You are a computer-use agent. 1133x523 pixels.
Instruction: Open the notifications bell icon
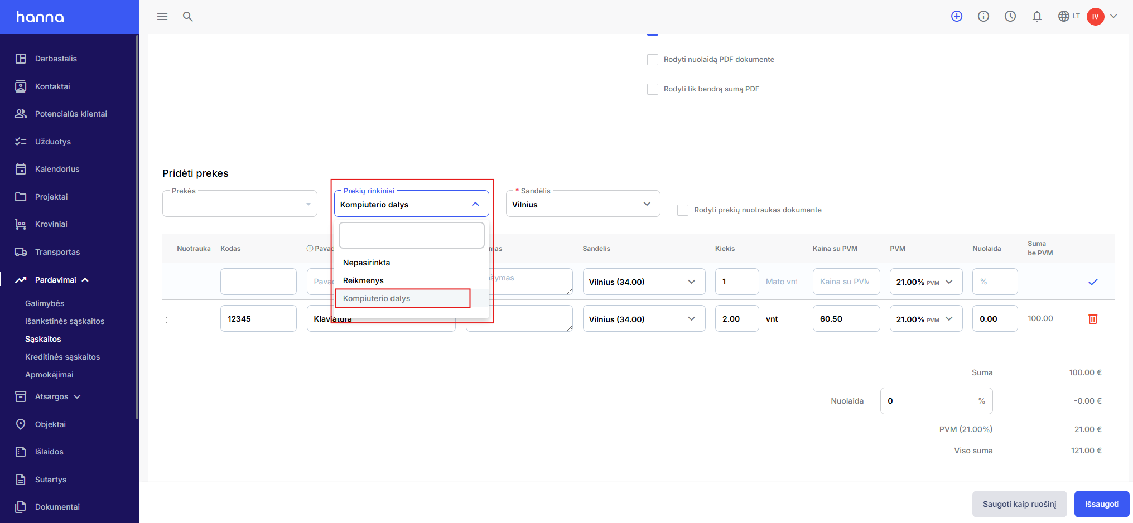click(1037, 16)
